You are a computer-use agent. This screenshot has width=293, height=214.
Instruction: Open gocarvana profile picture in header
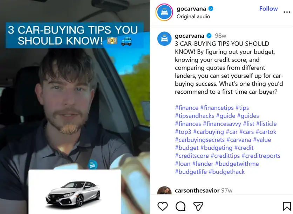(164, 12)
